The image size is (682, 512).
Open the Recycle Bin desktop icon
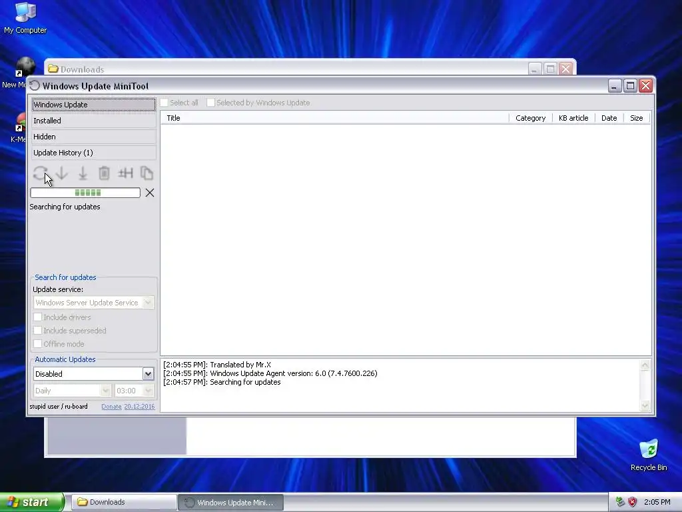tap(649, 455)
